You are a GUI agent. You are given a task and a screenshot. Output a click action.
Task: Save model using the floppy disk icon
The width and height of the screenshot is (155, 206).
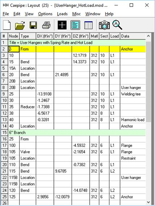click(x=33, y=25)
